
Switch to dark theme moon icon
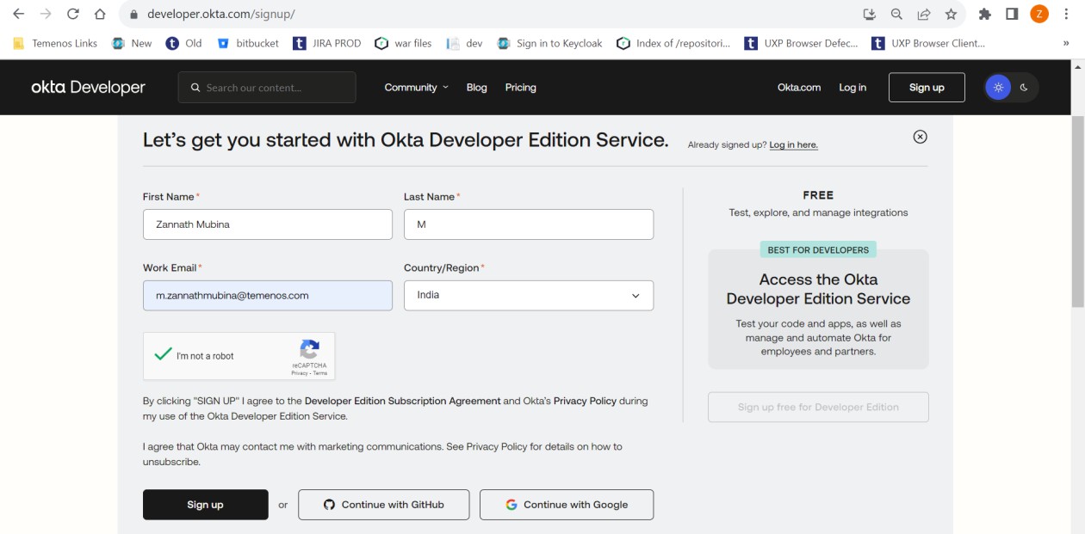tap(1024, 88)
